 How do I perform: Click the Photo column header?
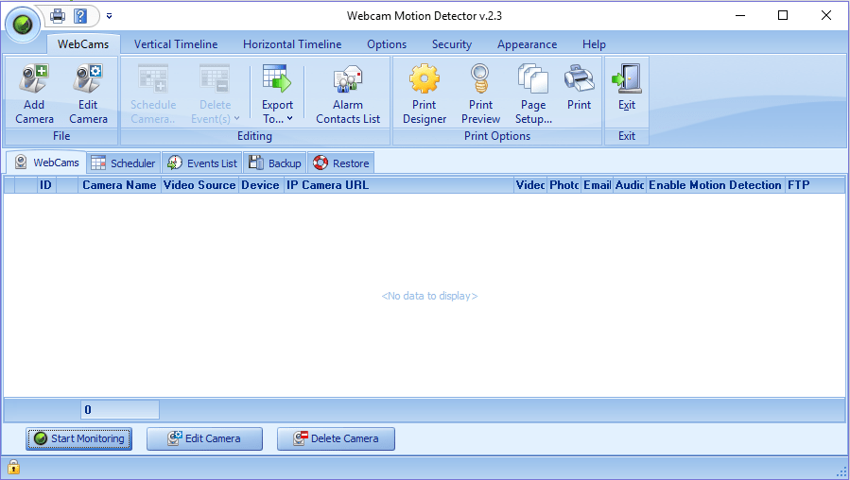click(564, 185)
